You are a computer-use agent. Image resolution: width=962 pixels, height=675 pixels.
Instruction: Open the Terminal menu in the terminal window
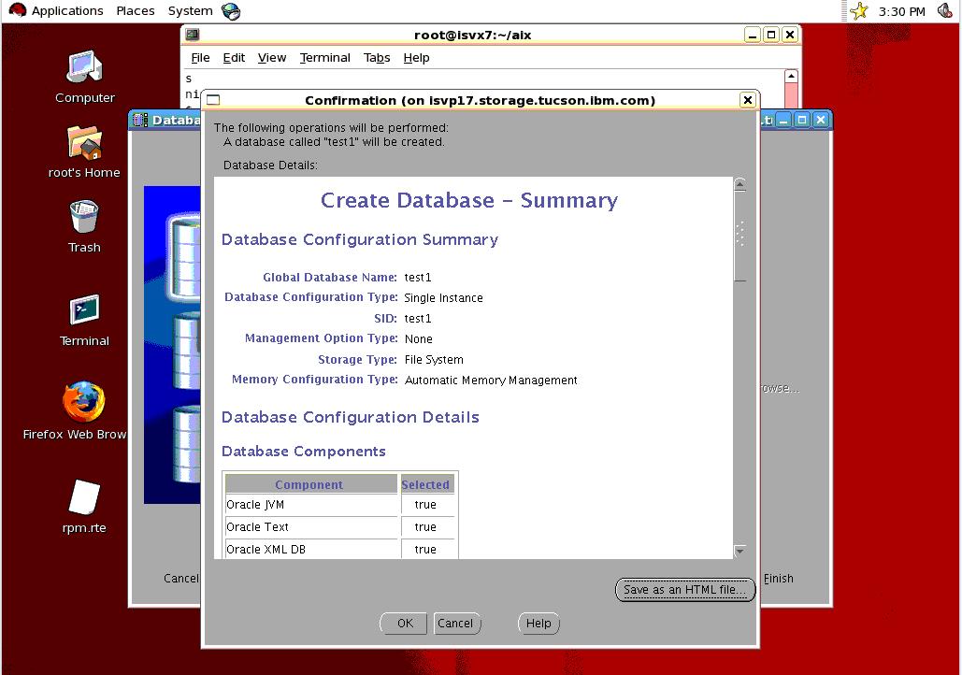324,58
